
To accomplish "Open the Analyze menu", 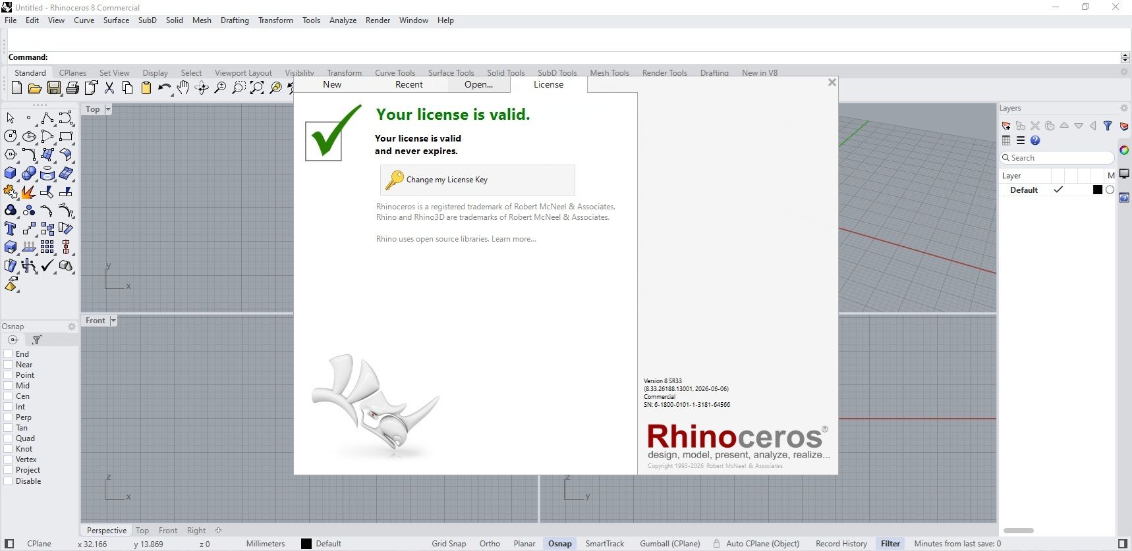I will 343,20.
